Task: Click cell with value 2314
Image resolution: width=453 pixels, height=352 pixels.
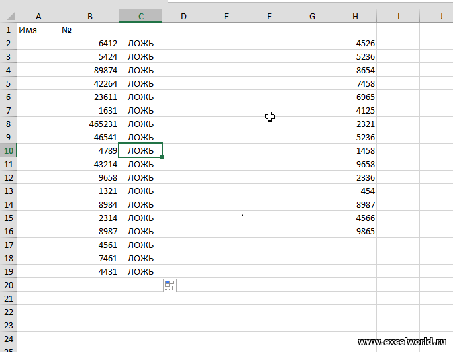Action: point(89,218)
